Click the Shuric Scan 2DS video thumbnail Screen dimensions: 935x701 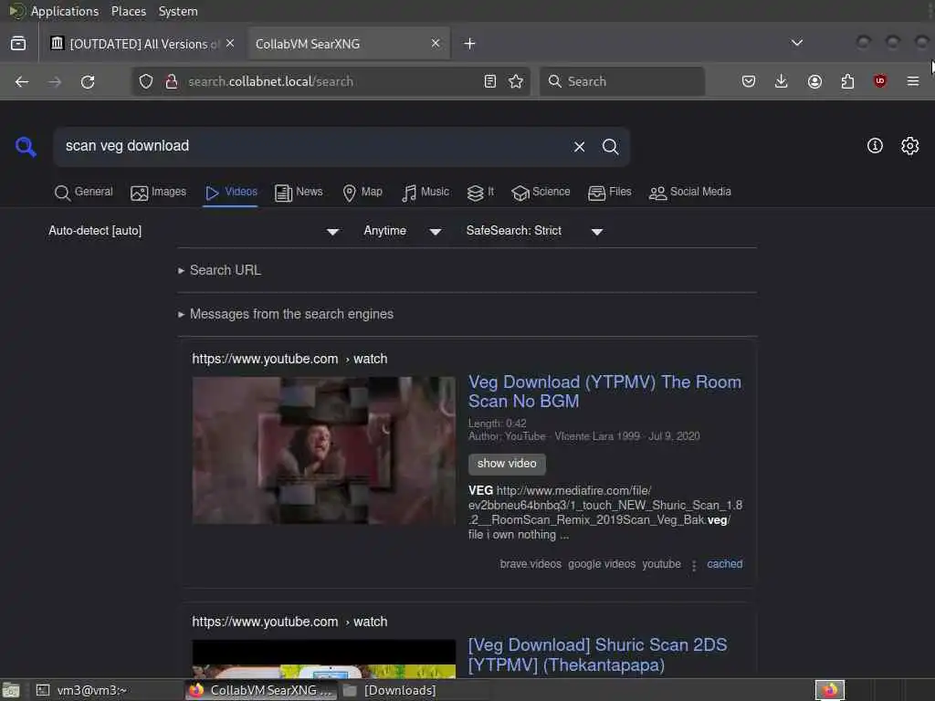click(324, 659)
